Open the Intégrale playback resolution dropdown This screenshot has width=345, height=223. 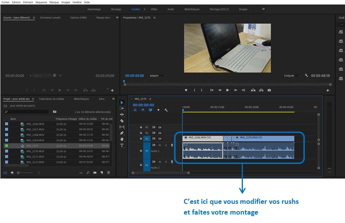coord(289,75)
